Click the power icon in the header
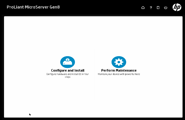Image resolution: width=185 pixels, height=120 pixels. [166, 8]
